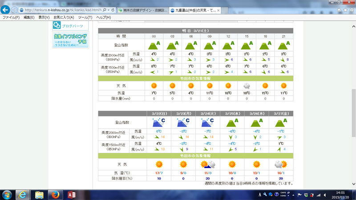Click the 3/26(木) column header
This screenshot has width=356, height=200.
point(257,113)
